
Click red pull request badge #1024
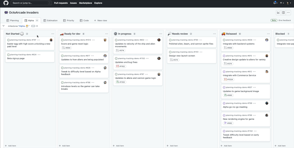pos(229,79)
